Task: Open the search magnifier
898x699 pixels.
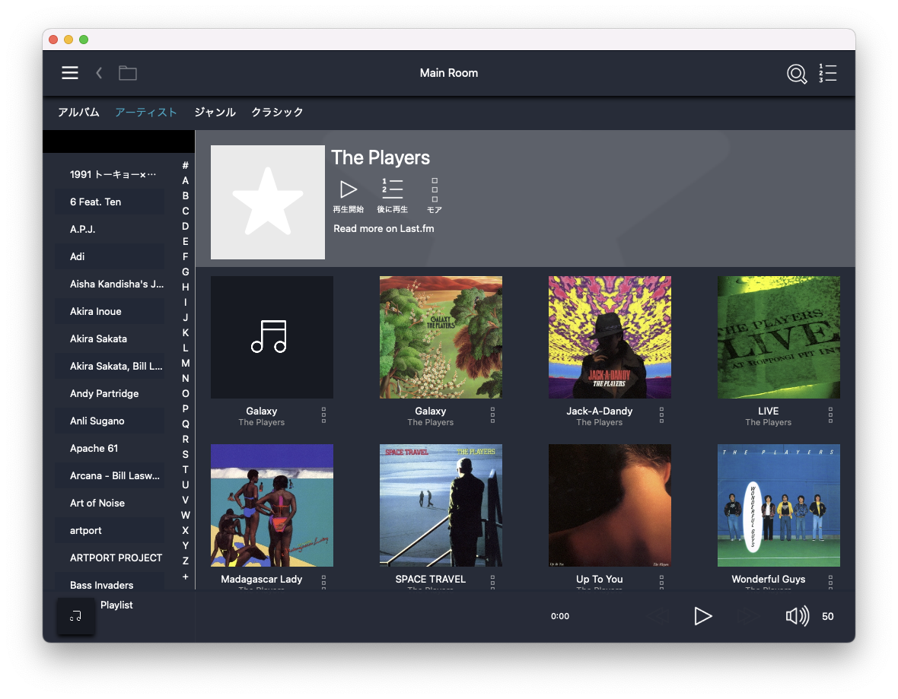Action: click(x=797, y=73)
